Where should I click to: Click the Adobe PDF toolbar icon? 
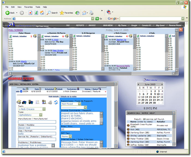point(109,12)
